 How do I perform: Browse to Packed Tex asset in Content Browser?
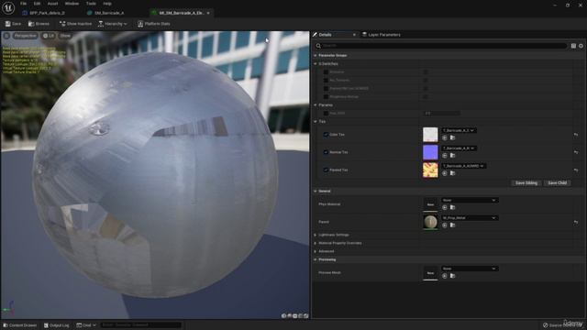tap(452, 173)
